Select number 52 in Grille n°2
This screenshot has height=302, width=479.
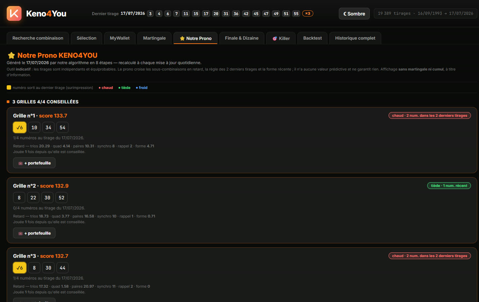(x=62, y=198)
